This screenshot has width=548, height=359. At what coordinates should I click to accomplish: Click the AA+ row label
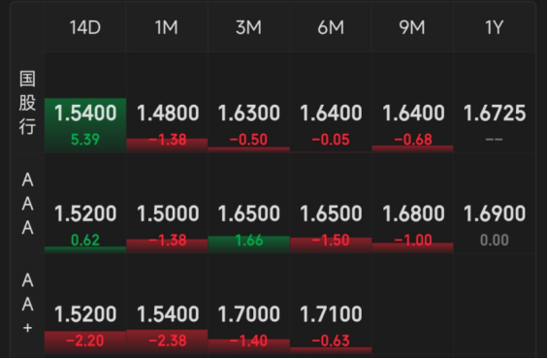click(x=27, y=304)
